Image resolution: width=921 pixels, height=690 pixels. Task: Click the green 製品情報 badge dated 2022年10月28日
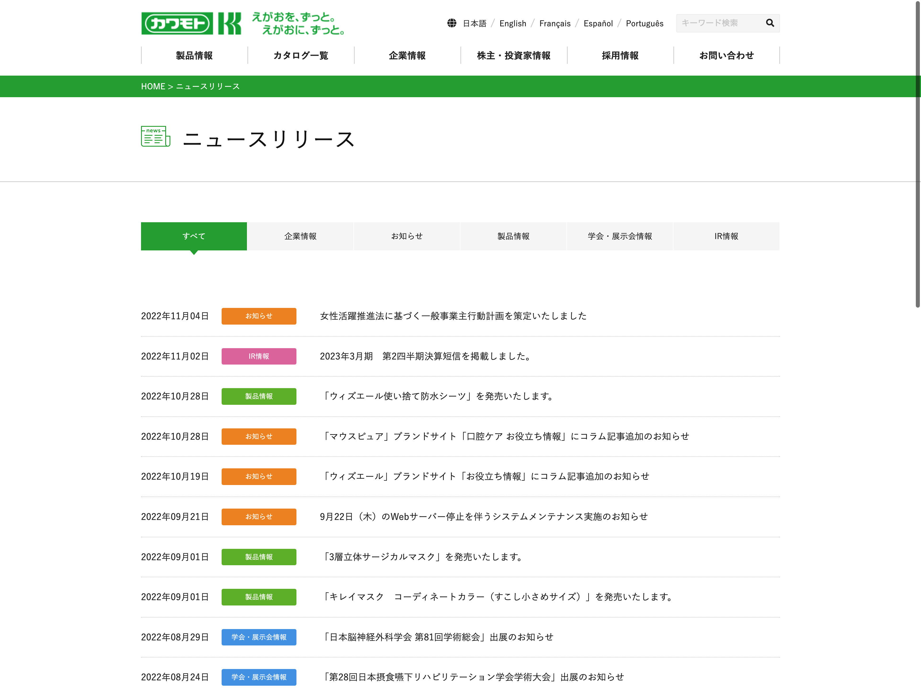258,396
